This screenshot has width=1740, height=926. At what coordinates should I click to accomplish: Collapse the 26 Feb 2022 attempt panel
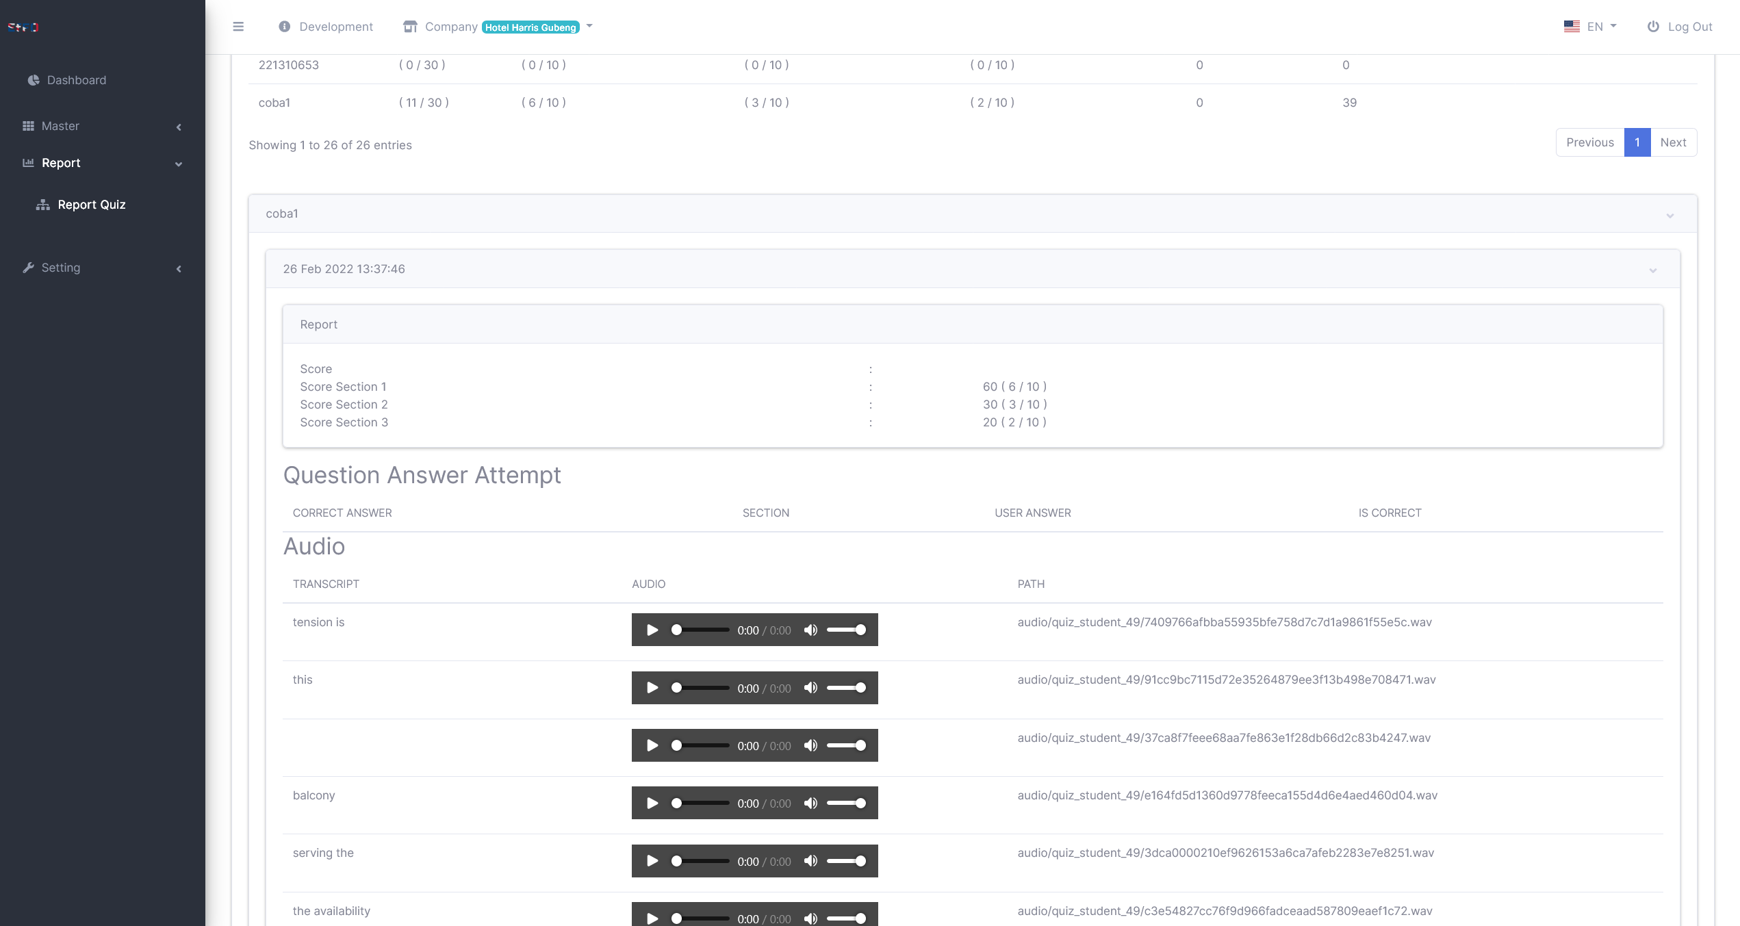pos(1652,270)
